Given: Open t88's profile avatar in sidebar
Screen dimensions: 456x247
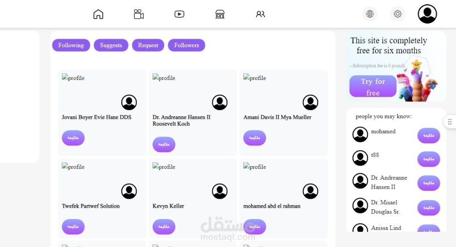Looking at the screenshot, I should pos(360,158).
